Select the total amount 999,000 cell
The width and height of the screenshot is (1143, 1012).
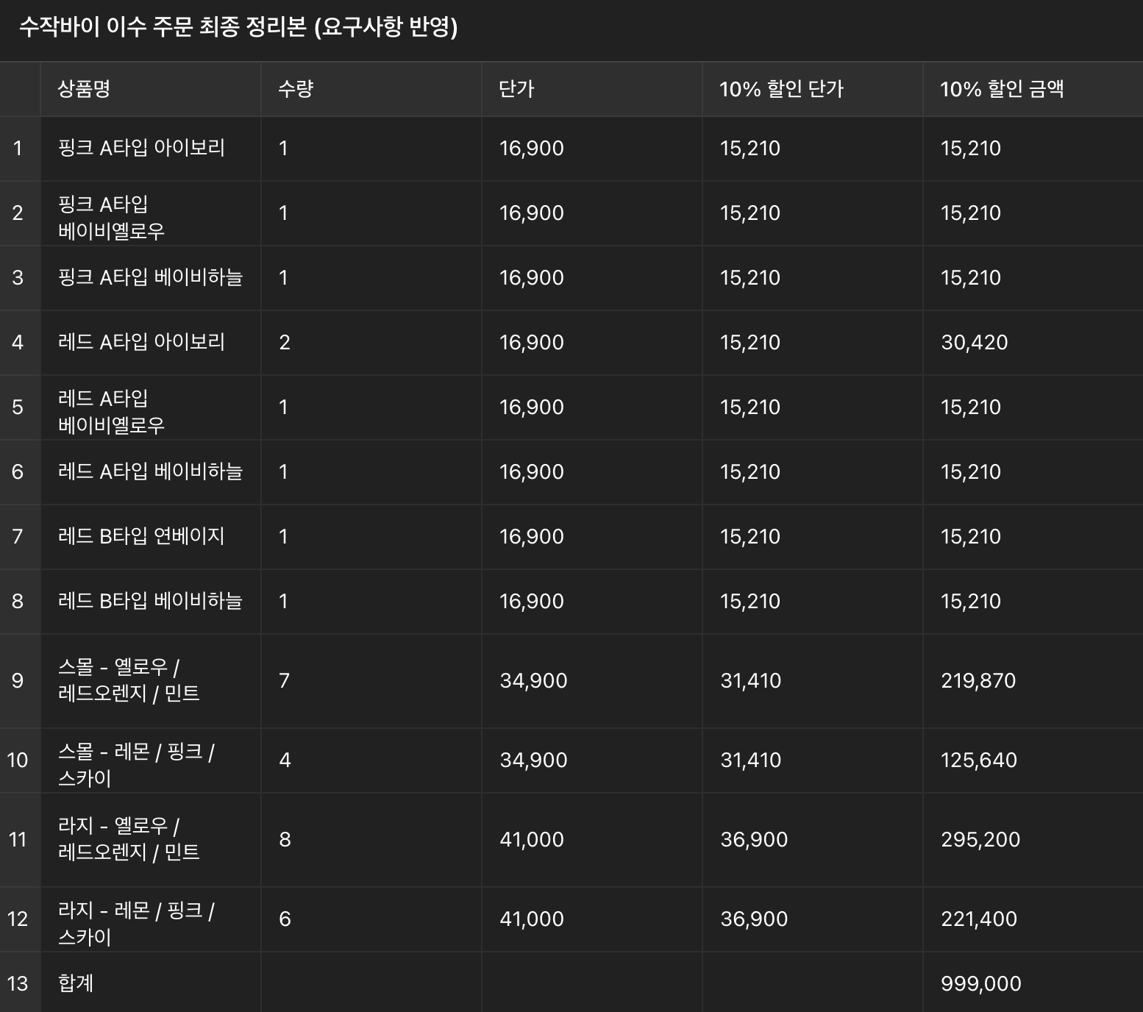(980, 983)
